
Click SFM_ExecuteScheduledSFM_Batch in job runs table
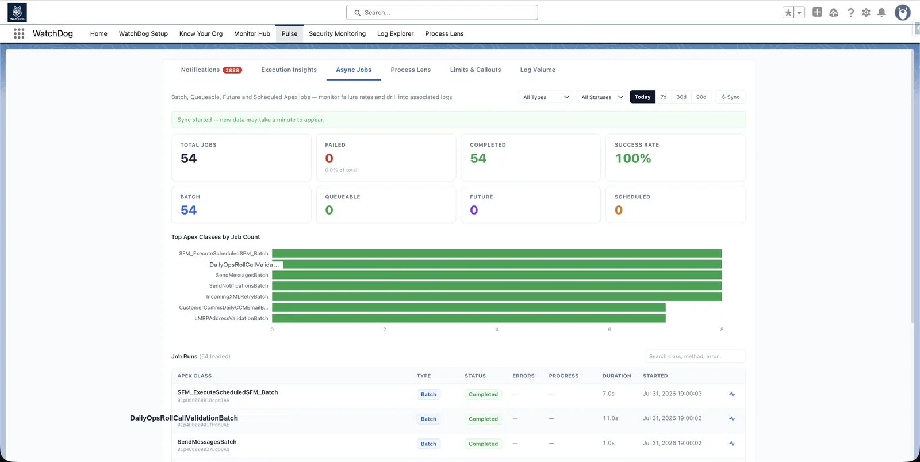click(x=228, y=392)
